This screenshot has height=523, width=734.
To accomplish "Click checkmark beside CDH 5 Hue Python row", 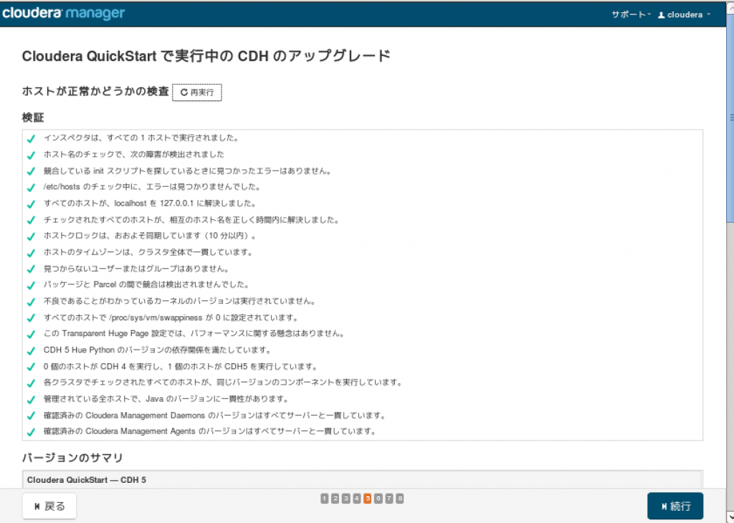I will coord(31,350).
